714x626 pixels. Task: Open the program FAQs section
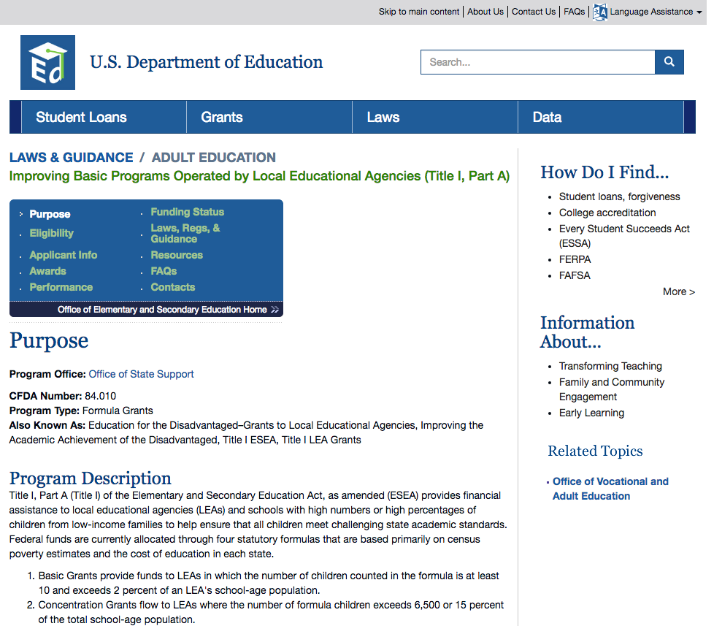164,271
